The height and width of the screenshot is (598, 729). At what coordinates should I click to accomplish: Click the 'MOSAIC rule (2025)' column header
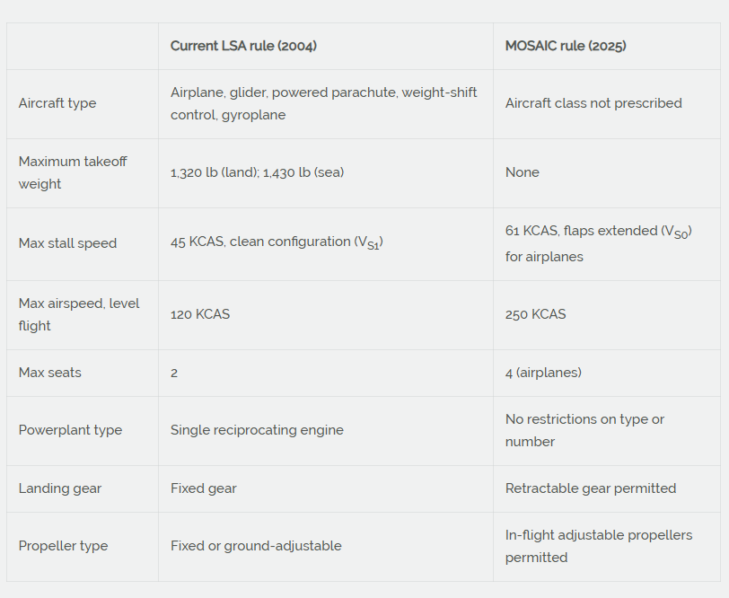click(x=566, y=46)
